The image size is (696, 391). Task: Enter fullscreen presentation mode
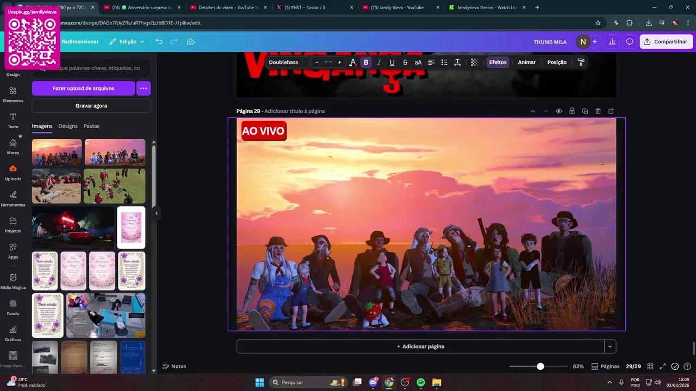[663, 367]
